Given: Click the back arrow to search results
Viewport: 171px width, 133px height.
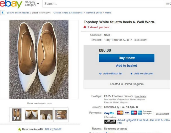Looking at the screenshot, I should 3,13.
